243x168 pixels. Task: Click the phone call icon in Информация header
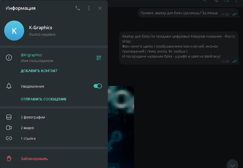click(x=78, y=8)
